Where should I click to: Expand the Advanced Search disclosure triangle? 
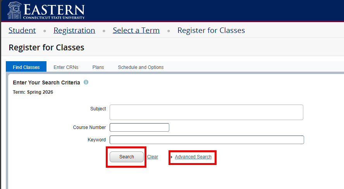(x=172, y=157)
